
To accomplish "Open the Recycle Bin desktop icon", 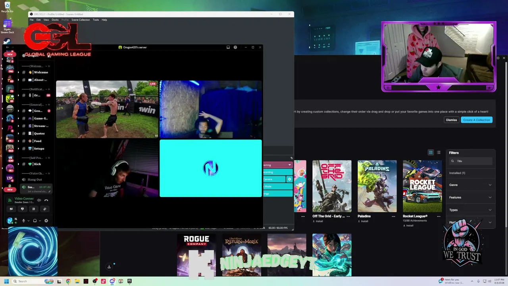I will point(7,7).
